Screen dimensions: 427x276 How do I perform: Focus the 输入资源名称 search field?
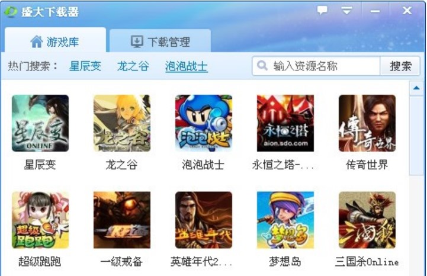click(316, 66)
